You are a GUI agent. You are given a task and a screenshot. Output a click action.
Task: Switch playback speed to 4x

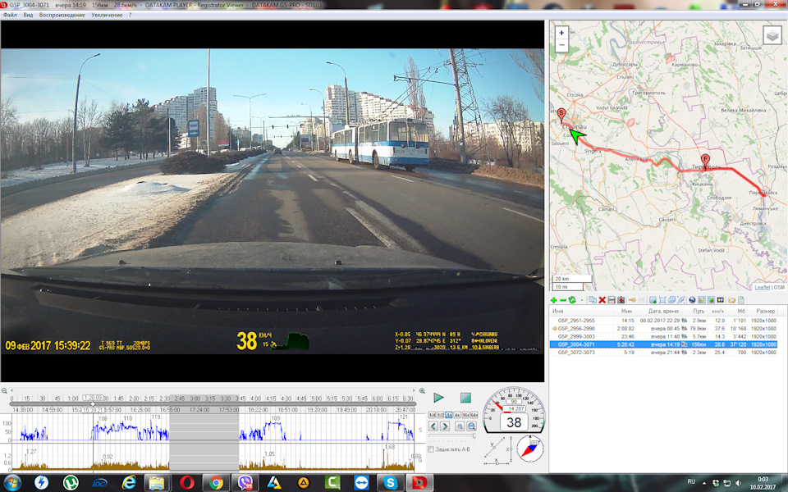[x=457, y=415]
